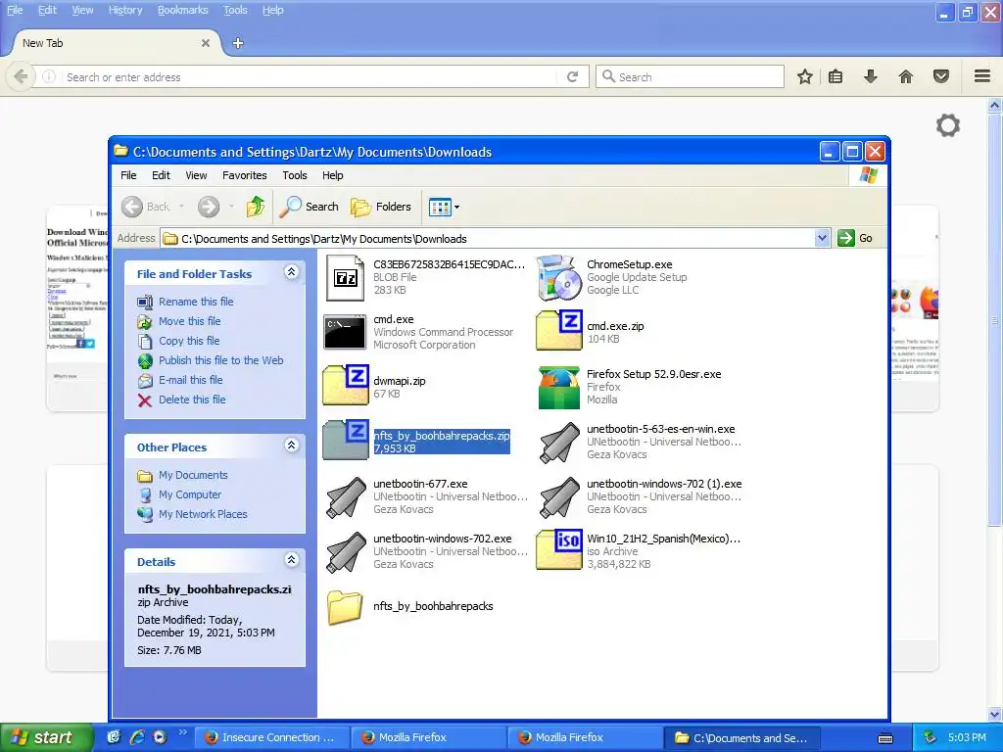The width and height of the screenshot is (1003, 752).
Task: Click the Firefox bookmark star icon
Action: click(x=805, y=76)
